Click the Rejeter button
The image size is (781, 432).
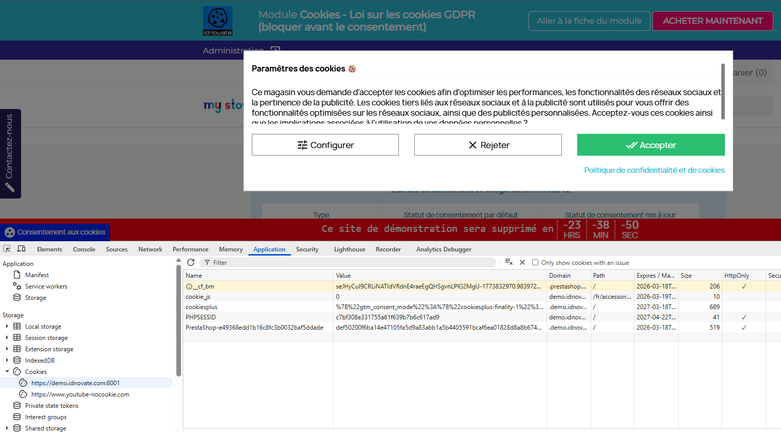488,145
